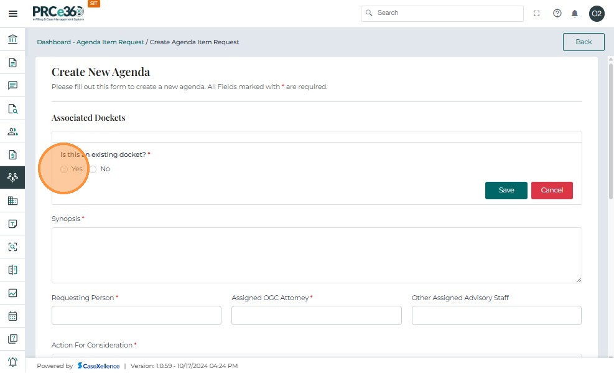Open the document sidebar icon
Viewport: 614px width, 373px height.
[12, 62]
